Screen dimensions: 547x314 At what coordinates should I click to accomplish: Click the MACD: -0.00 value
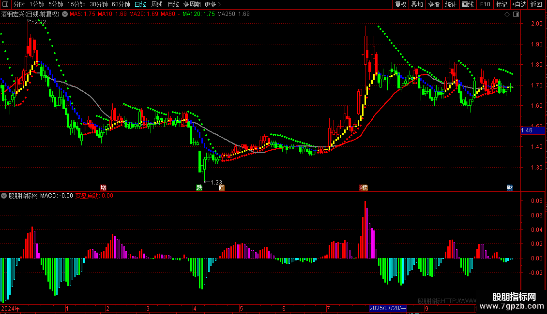coord(57,196)
